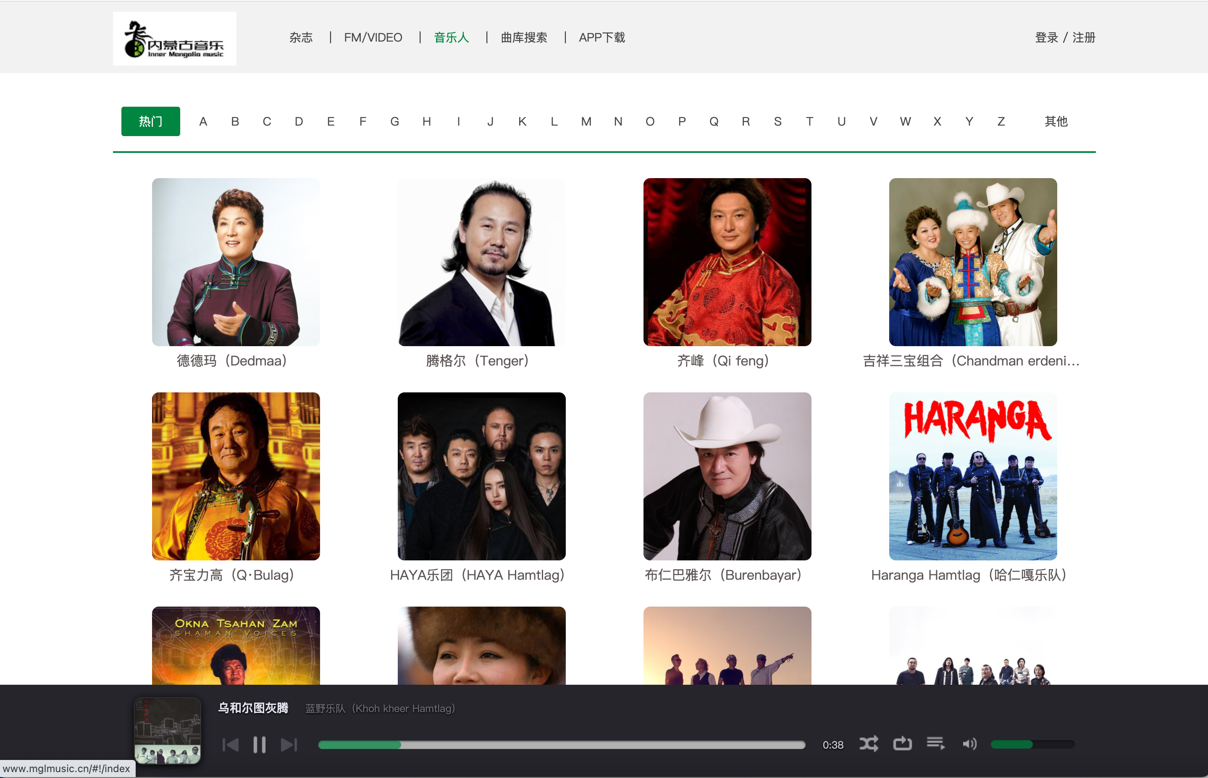1208x778 pixels.
Task: Filter artists by letter H
Action: point(426,121)
